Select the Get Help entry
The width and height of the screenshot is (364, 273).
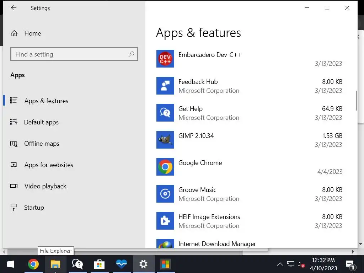tap(249, 113)
